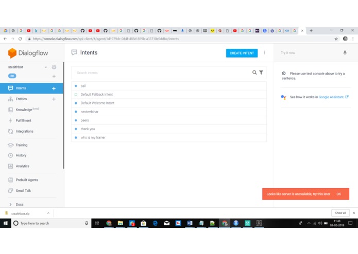
Task: Focus the Search intents field
Action: click(163, 73)
